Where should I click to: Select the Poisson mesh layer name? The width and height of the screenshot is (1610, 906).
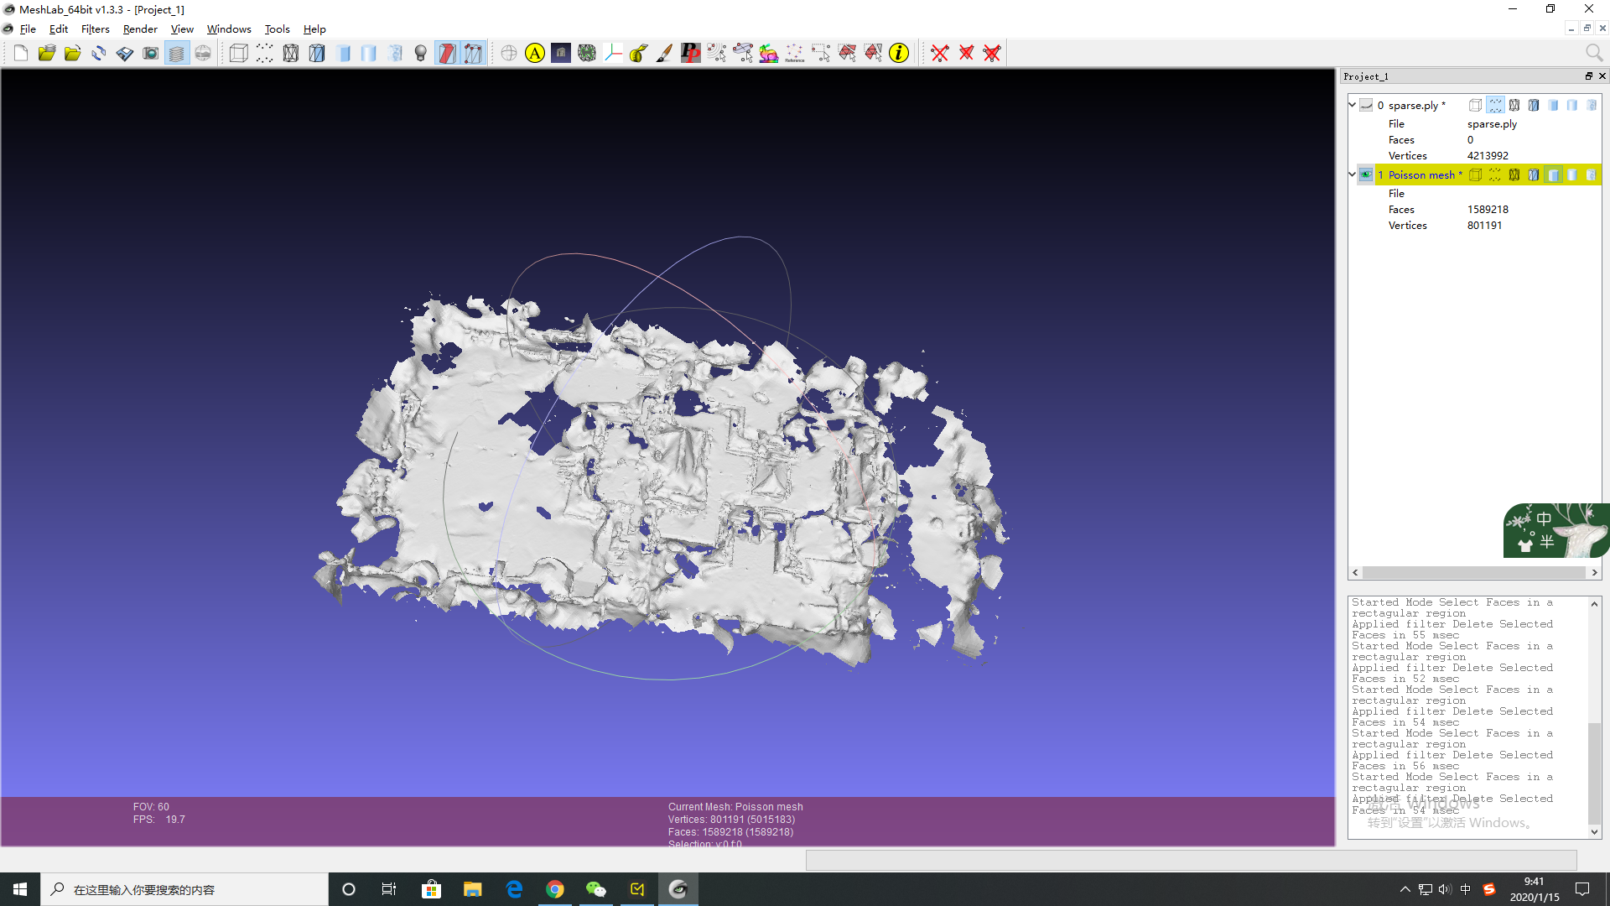[x=1421, y=174]
